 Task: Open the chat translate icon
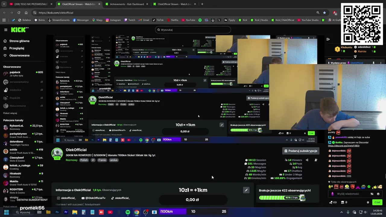click(372, 194)
